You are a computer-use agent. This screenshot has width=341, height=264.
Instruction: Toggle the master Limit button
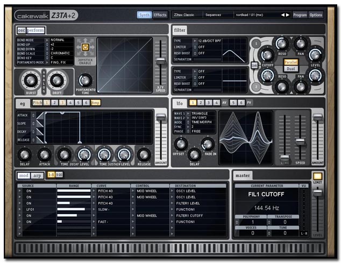coord(317,176)
